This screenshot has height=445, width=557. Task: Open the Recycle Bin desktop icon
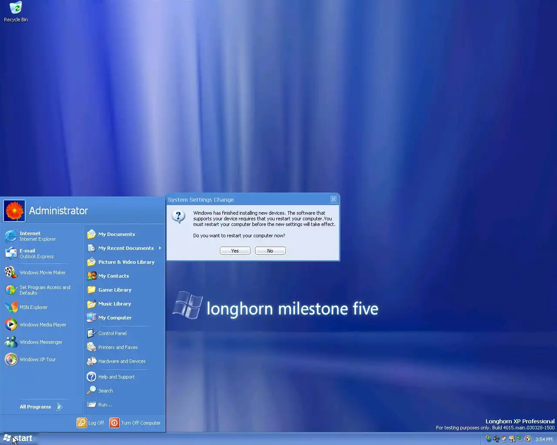[x=16, y=12]
